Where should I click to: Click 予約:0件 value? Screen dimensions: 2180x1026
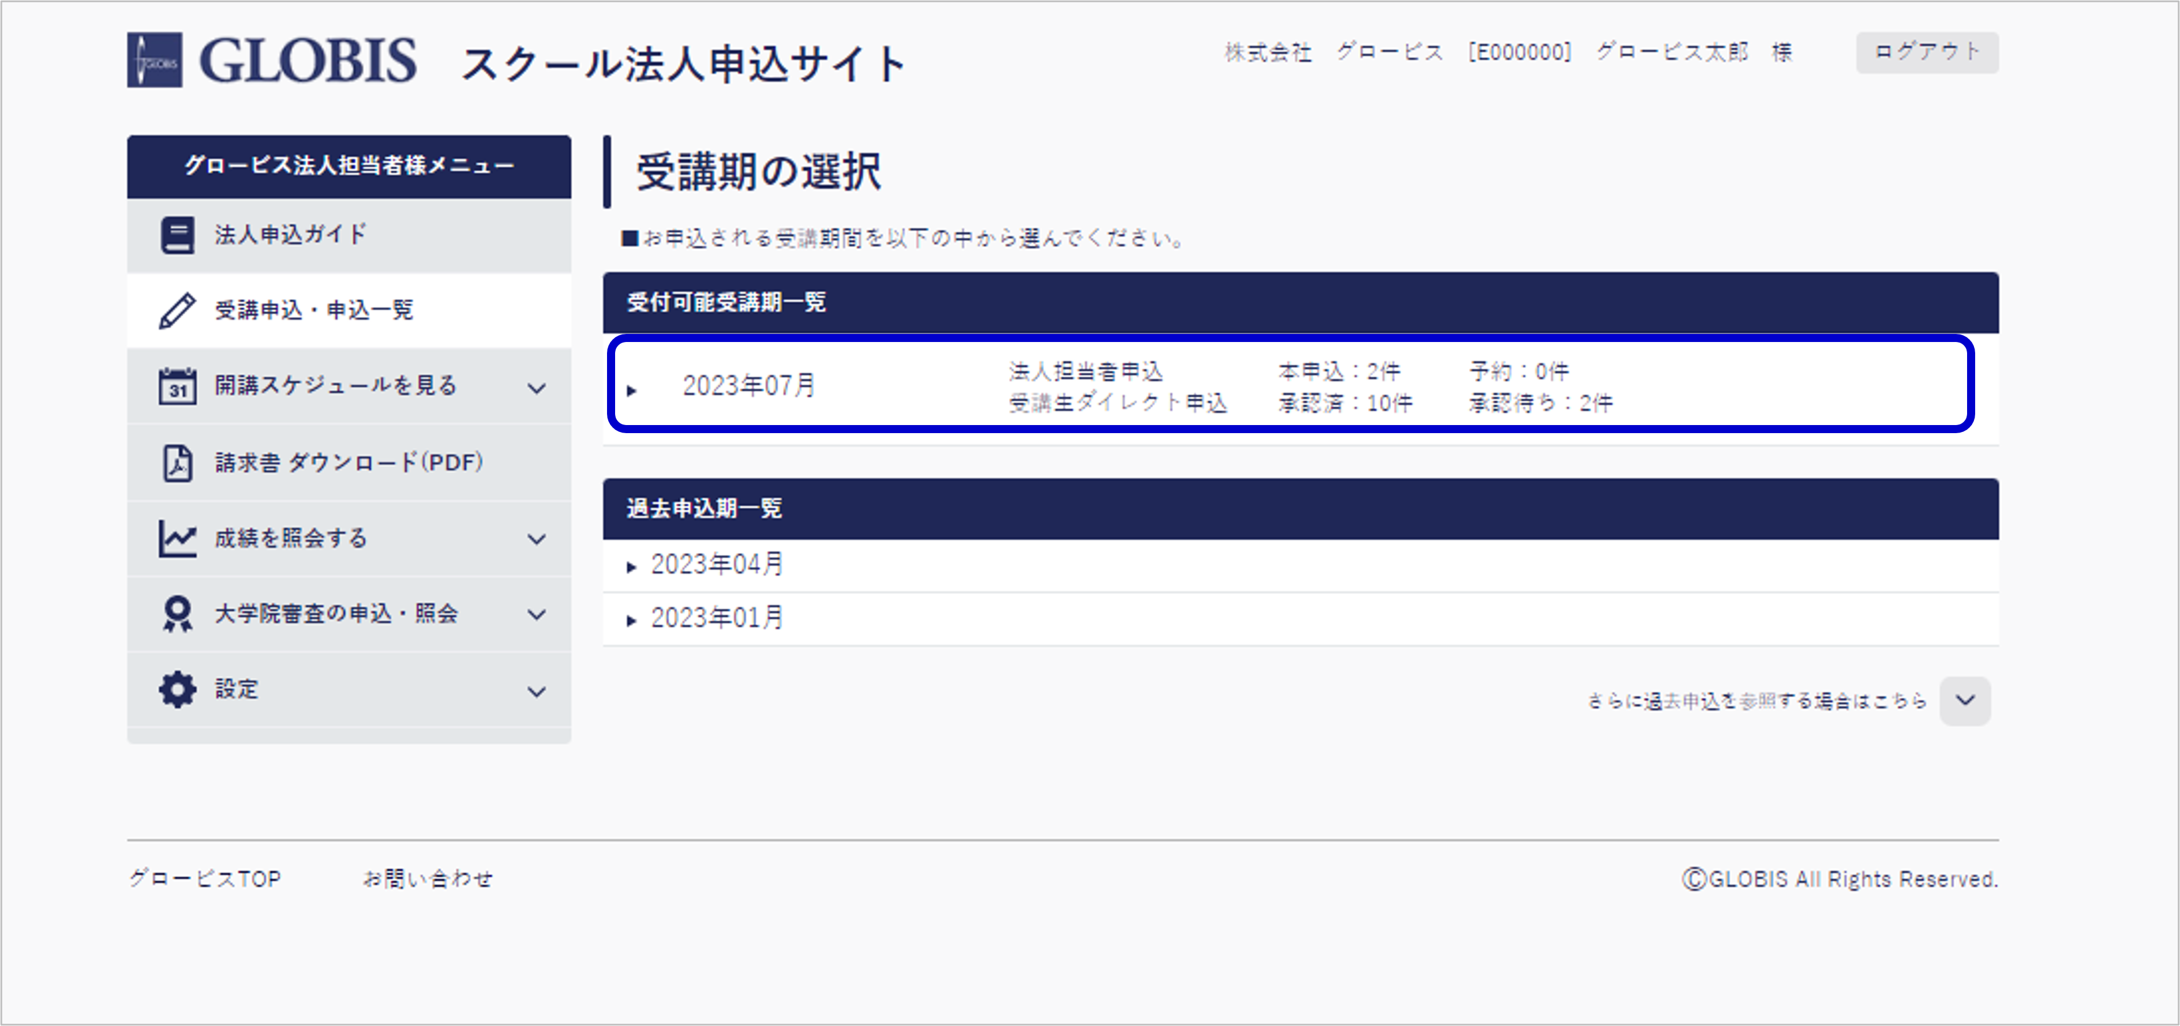(1519, 371)
